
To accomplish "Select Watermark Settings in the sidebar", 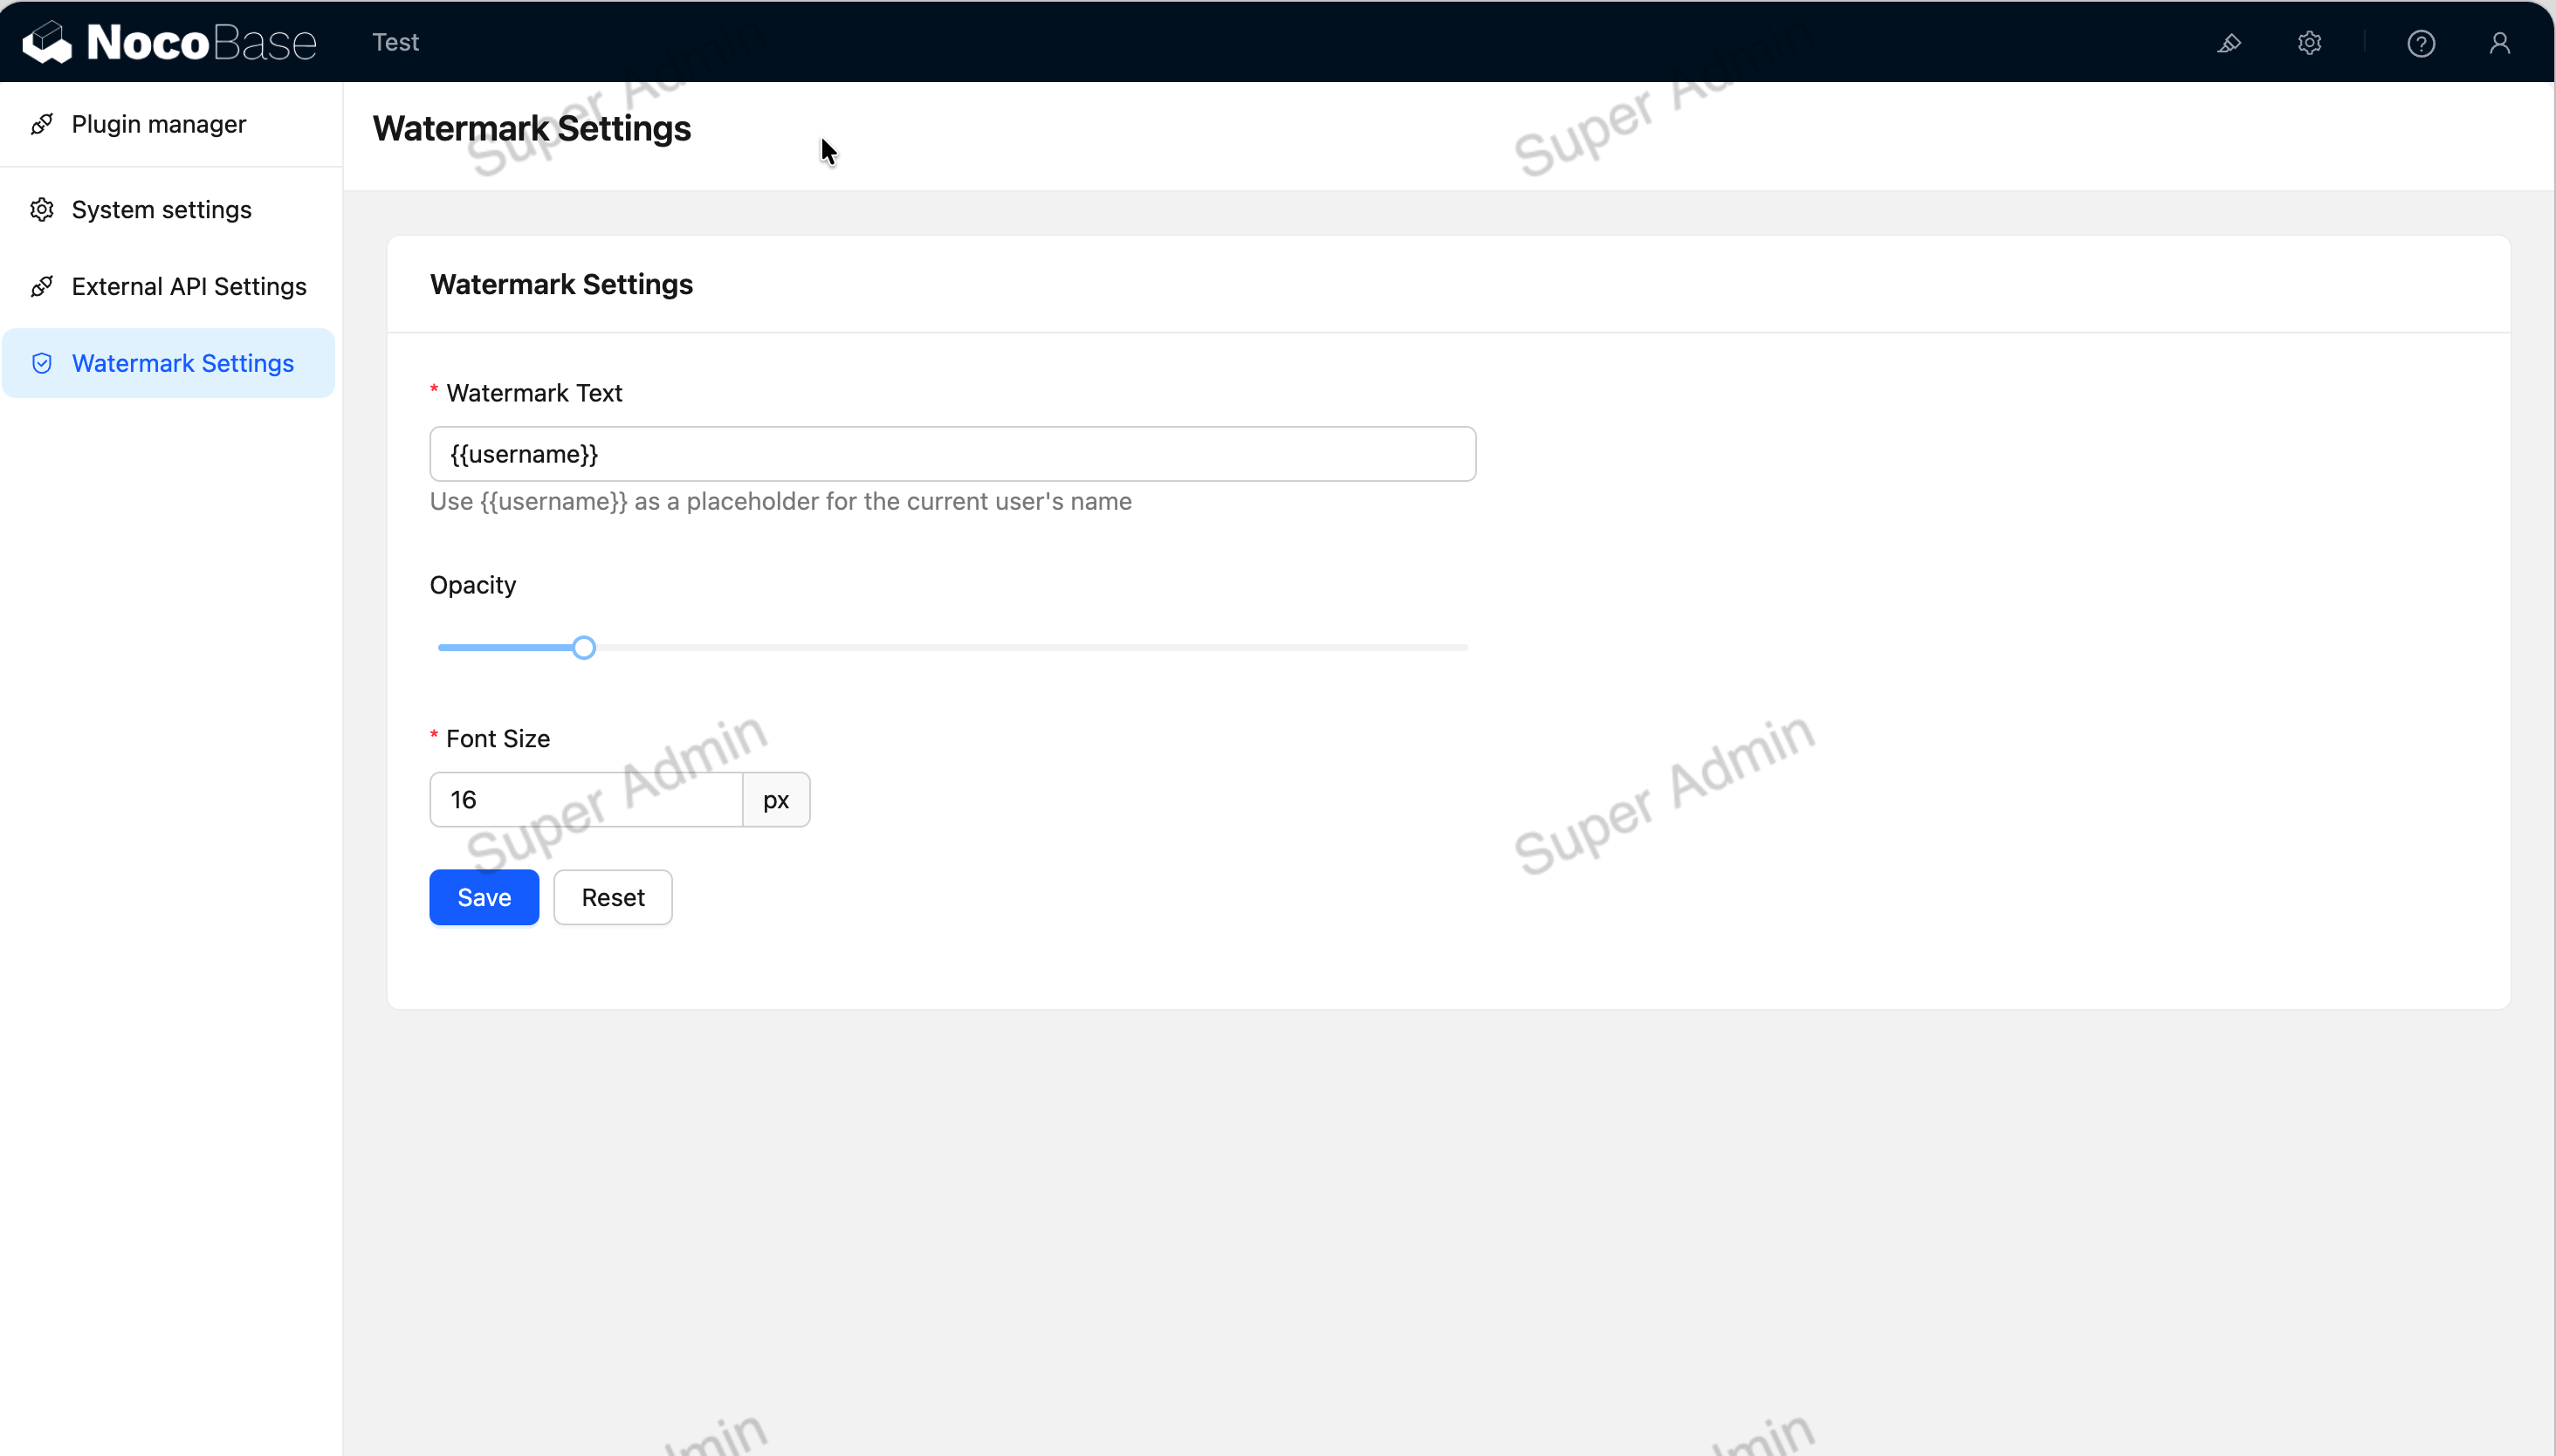I will (x=183, y=362).
